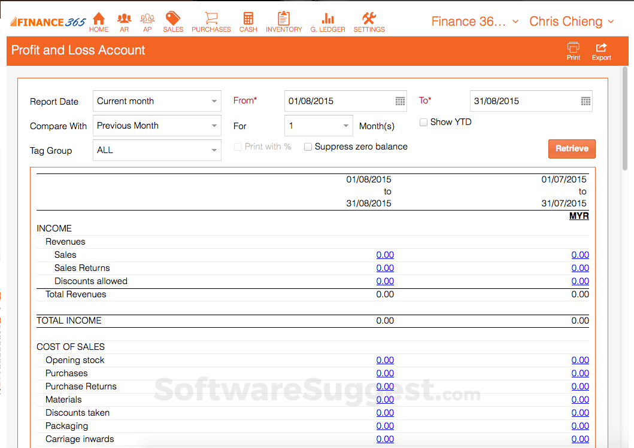The image size is (634, 448).
Task: Open the Tag Group dropdown
Action: (x=157, y=150)
